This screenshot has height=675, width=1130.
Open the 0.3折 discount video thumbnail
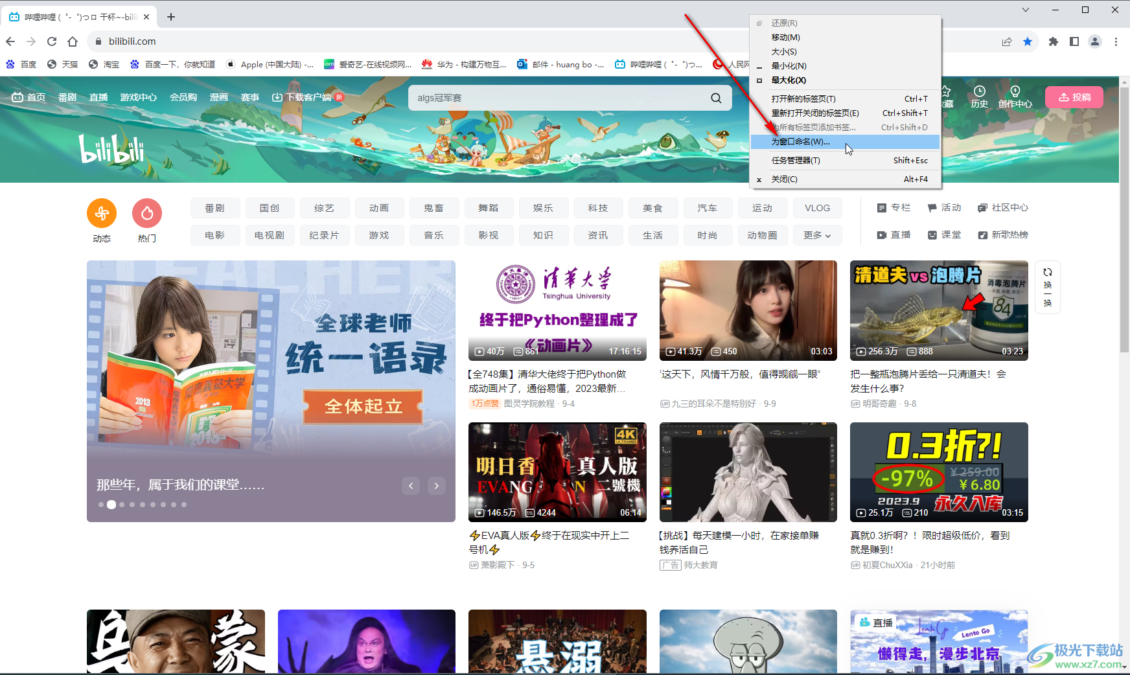[x=939, y=472]
